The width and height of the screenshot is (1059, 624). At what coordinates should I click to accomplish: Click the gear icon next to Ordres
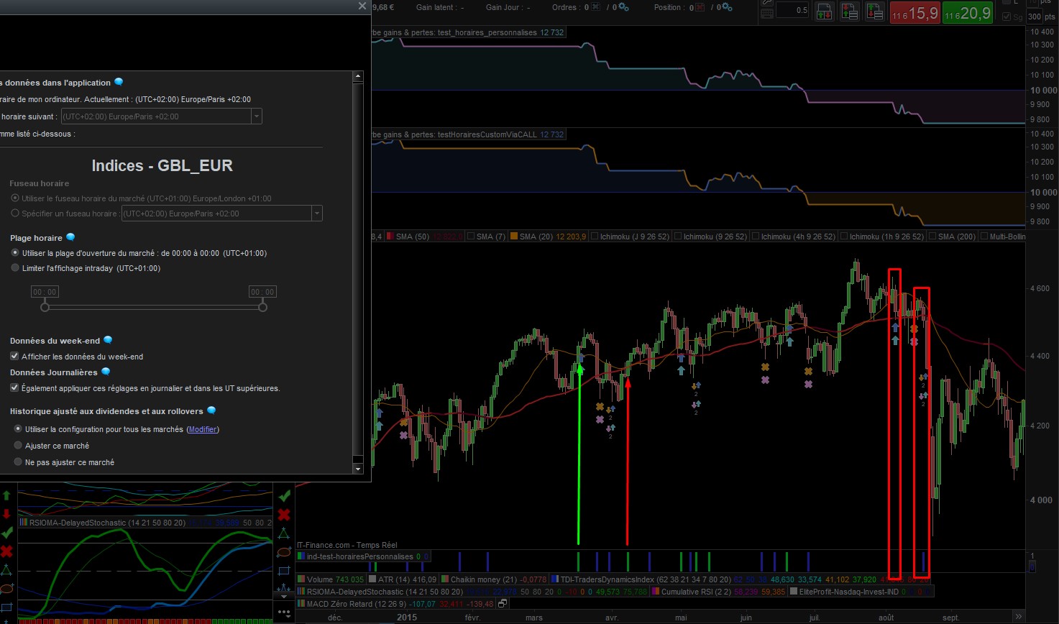623,7
